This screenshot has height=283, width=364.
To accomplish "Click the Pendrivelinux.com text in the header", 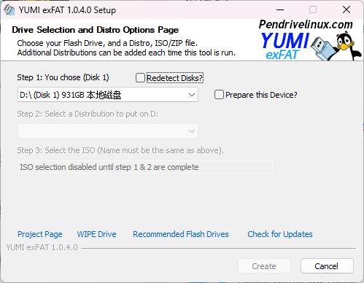I will 306,24.
